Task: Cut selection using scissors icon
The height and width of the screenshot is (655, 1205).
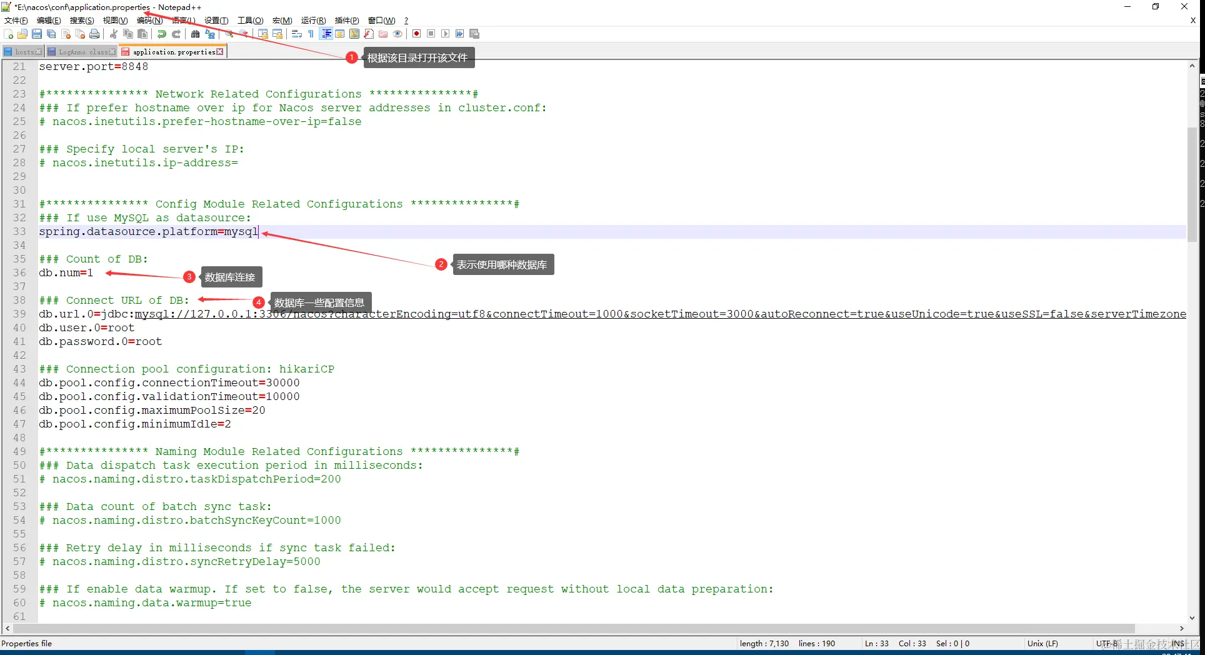Action: (x=114, y=34)
